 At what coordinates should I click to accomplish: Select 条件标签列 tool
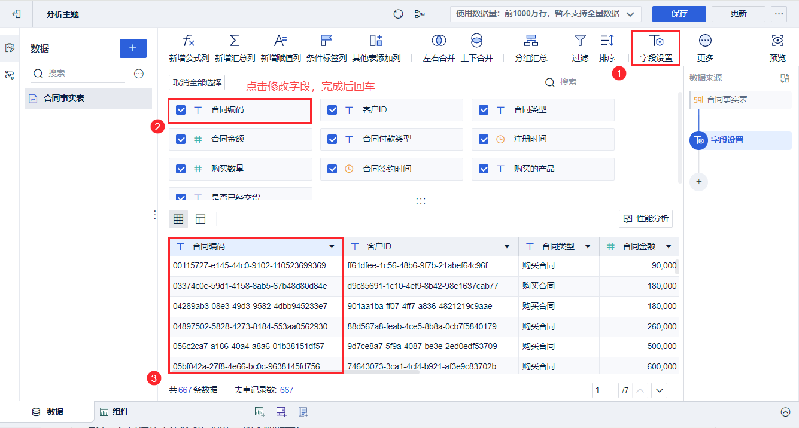326,48
